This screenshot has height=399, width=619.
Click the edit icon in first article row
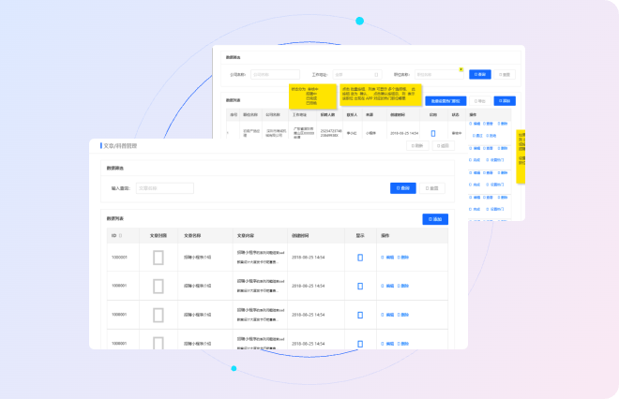coord(385,258)
